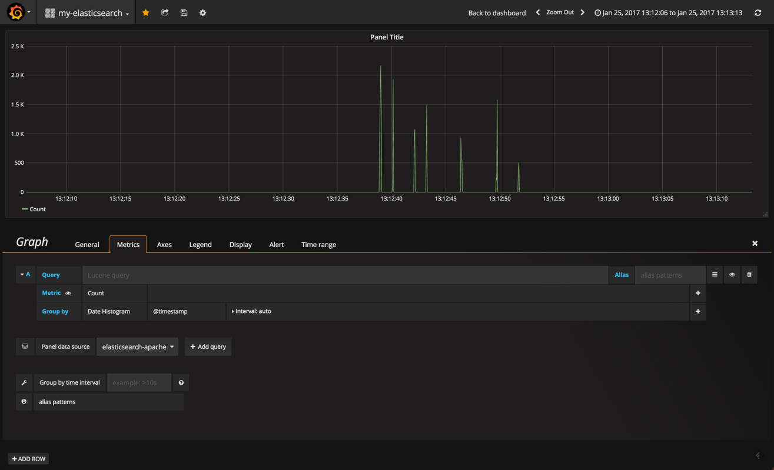Open elasticsearch-apache data source dropdown
The image size is (774, 470).
tap(138, 347)
